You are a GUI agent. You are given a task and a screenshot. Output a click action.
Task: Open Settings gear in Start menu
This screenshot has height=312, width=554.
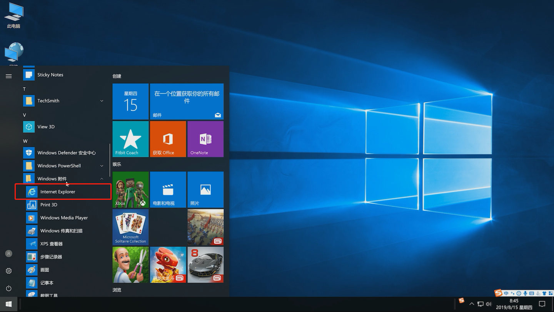point(8,271)
